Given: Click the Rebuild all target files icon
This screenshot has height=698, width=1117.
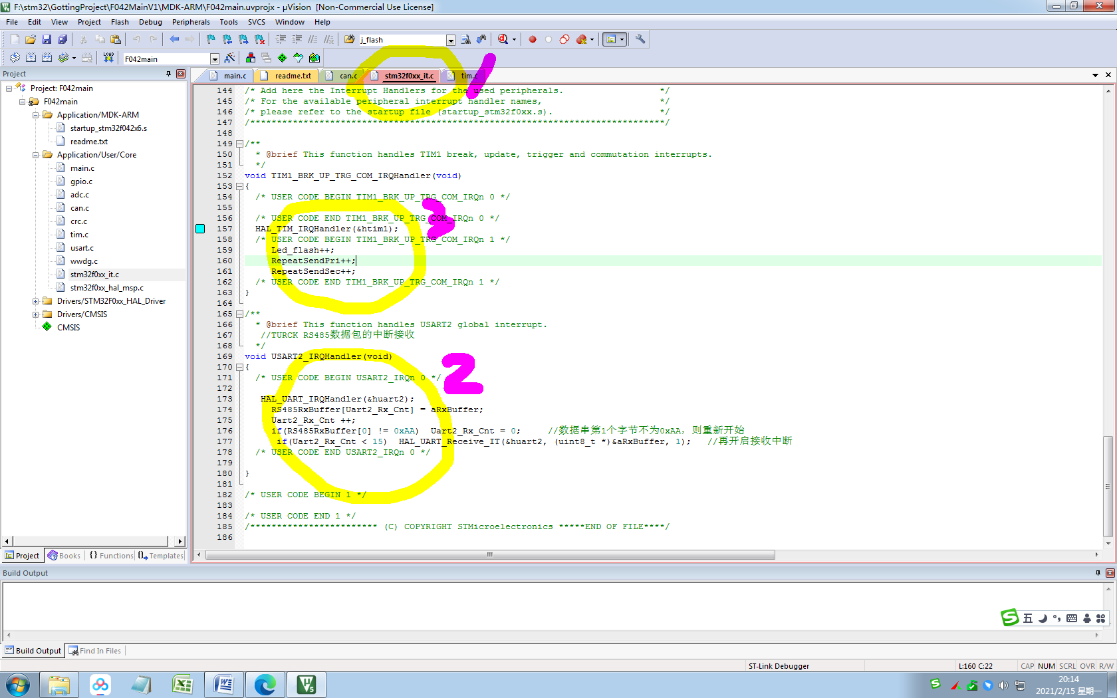Looking at the screenshot, I should click(x=47, y=58).
